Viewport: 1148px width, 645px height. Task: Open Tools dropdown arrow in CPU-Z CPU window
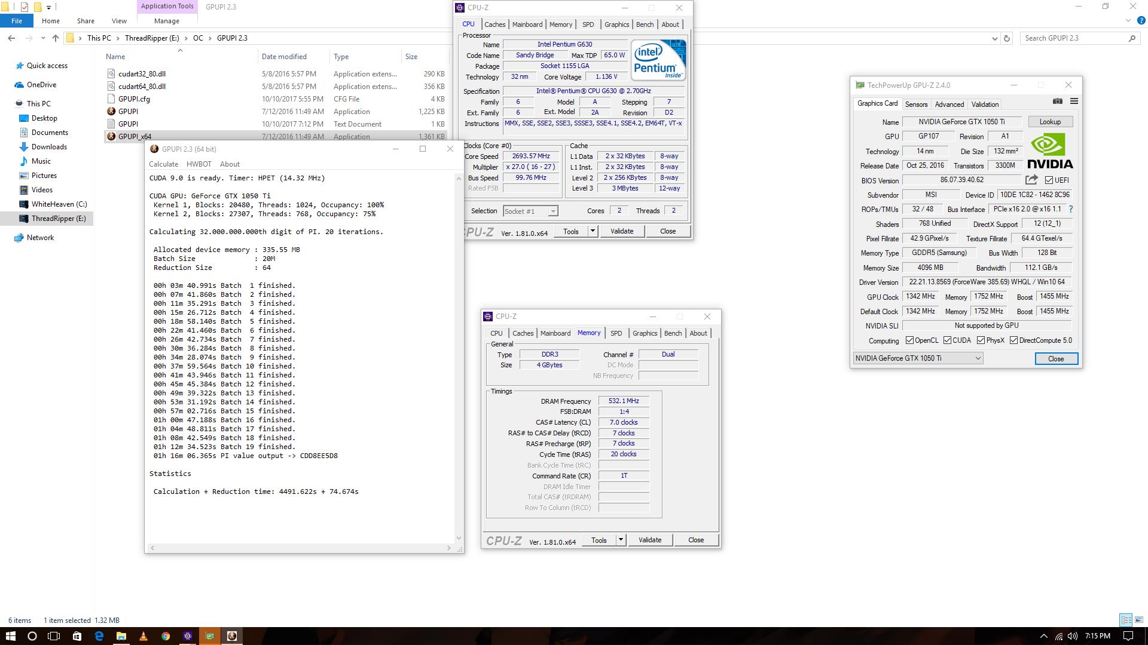click(593, 231)
